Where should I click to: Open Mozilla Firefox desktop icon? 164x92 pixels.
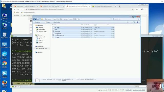click(4, 84)
